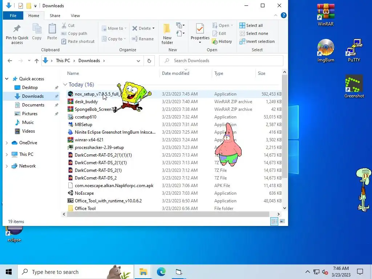Collapse the ribbon with the chevron
Screen dimensions: 372x279
click(x=275, y=15)
